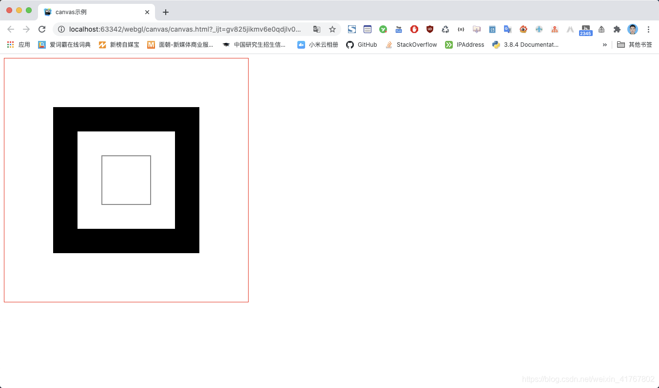Screen dimensions: 659x388
Task: Open the Google Translate extension
Action: [x=508, y=29]
